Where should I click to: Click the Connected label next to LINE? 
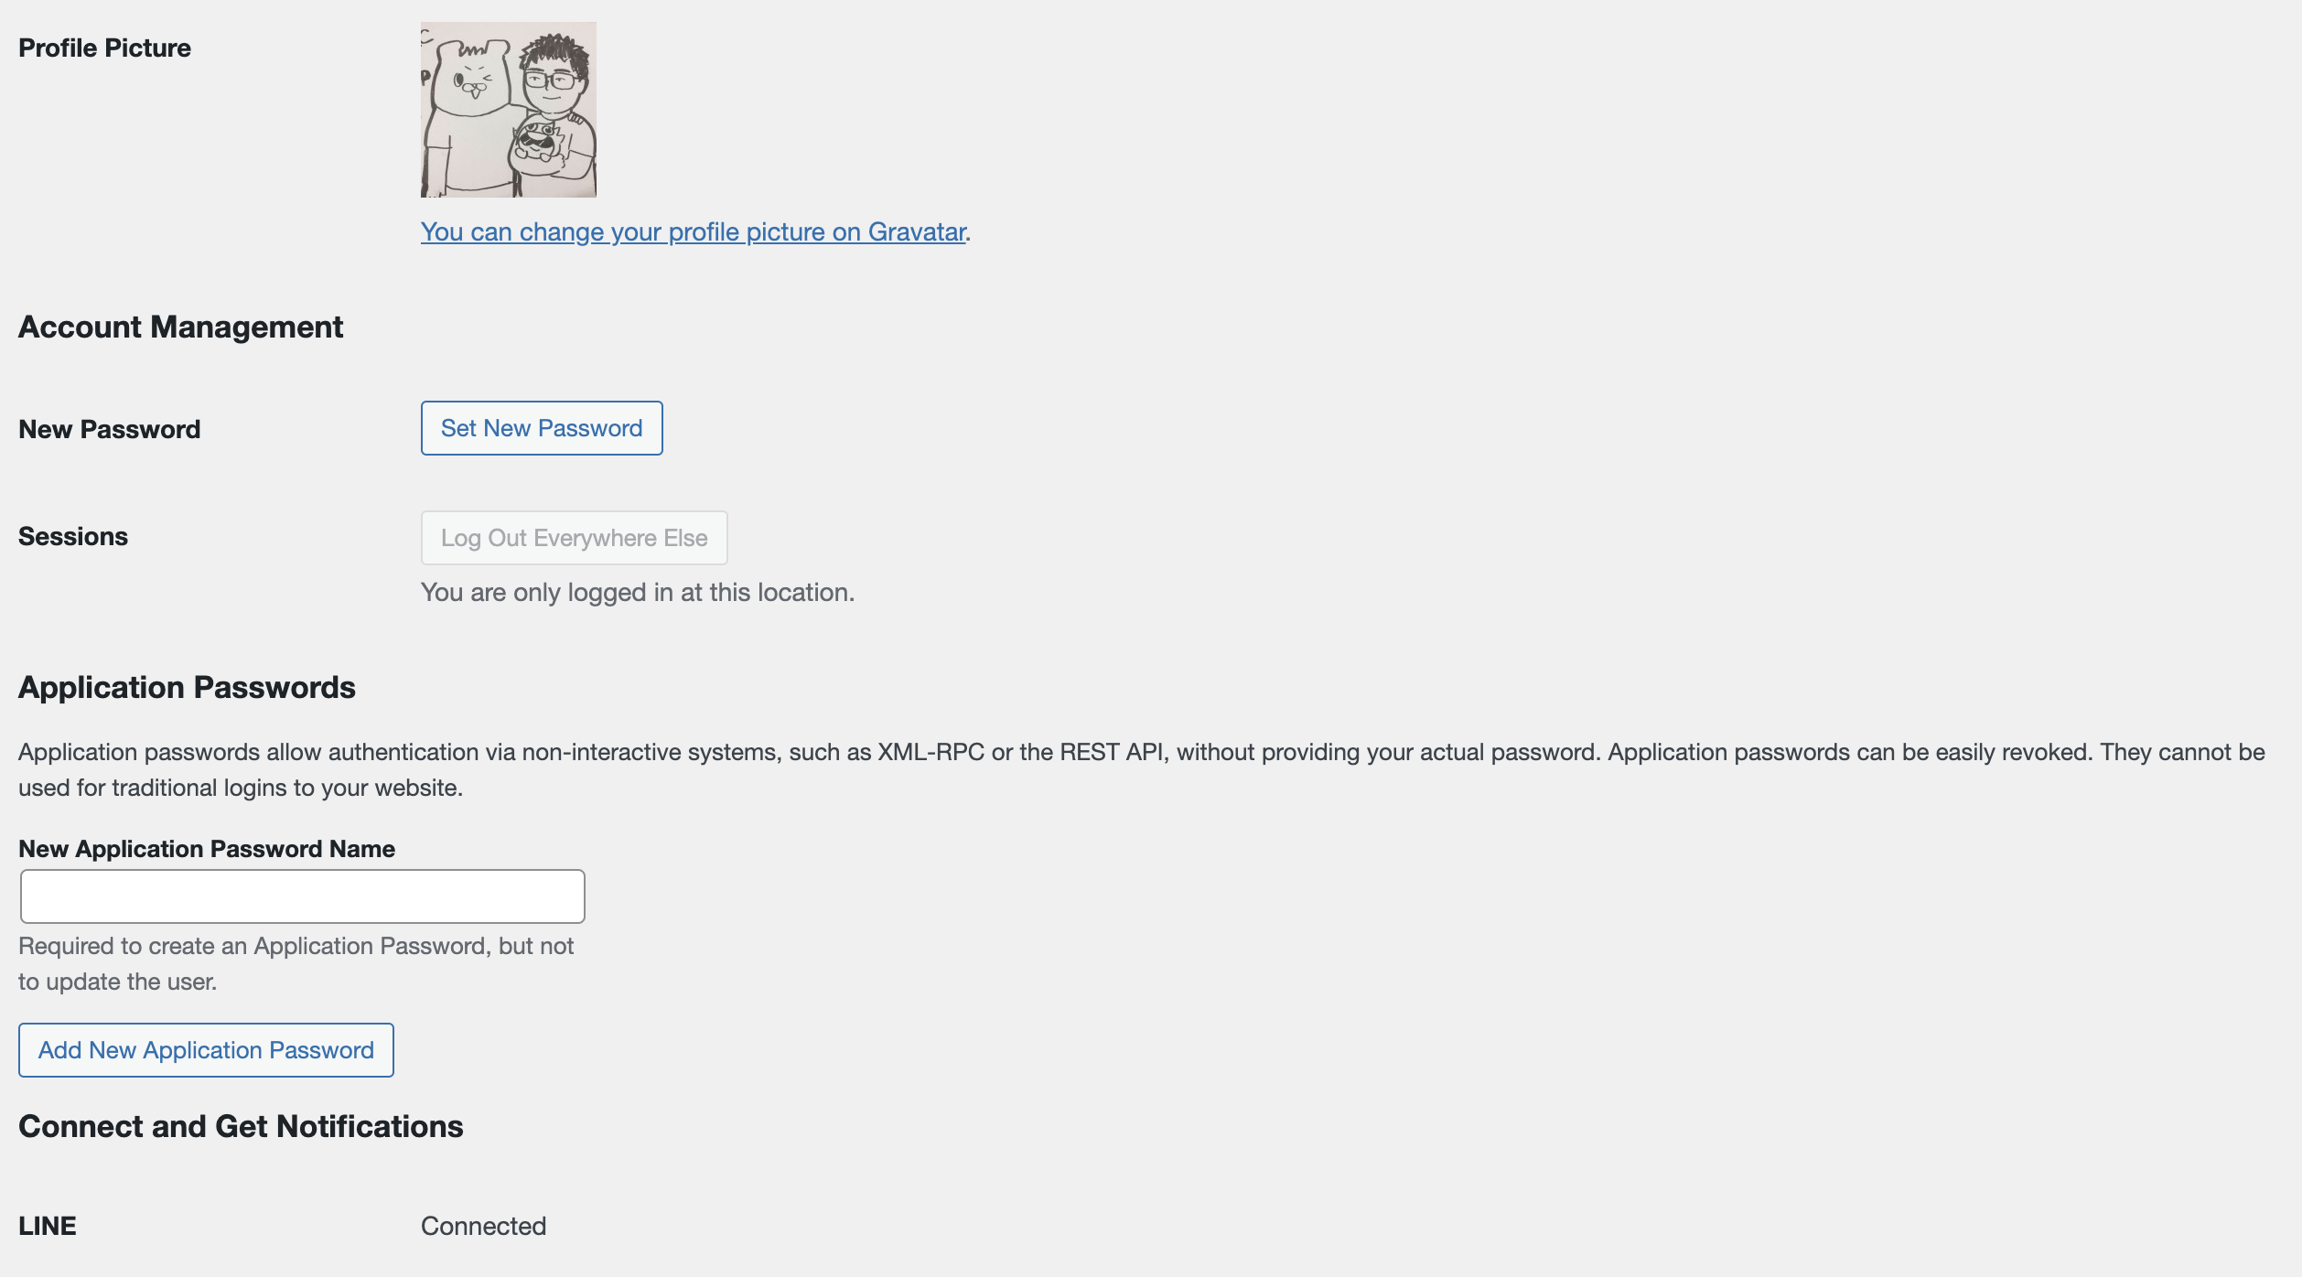tap(483, 1225)
